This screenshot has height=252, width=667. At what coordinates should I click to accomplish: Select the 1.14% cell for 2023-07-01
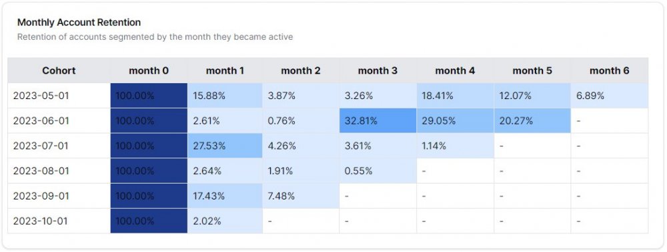[455, 146]
